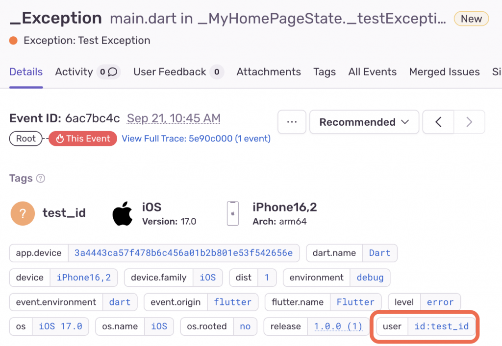502x346 pixels.
Task: Click the Apple iOS logo icon
Action: (x=122, y=213)
